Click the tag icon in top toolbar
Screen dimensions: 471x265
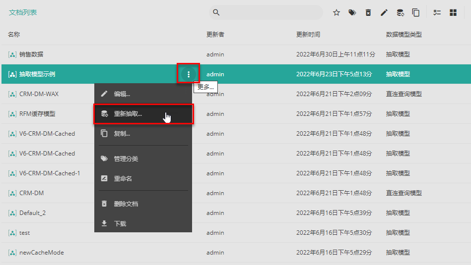[x=352, y=12]
